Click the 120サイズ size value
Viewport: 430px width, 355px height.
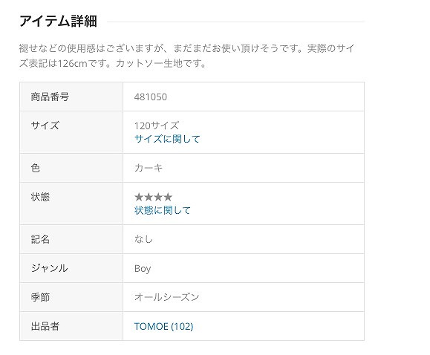click(157, 126)
